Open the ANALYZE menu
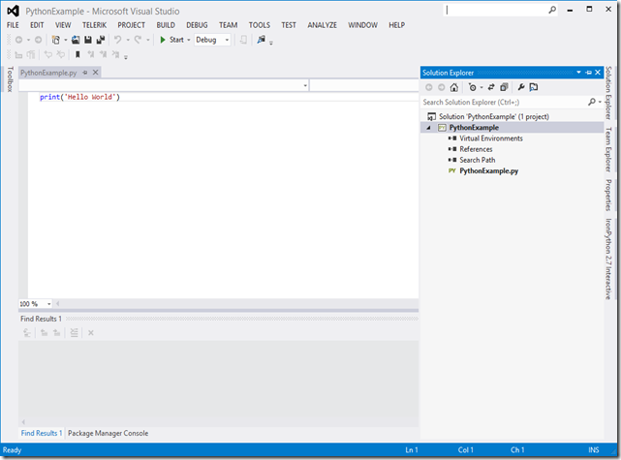 tap(322, 25)
